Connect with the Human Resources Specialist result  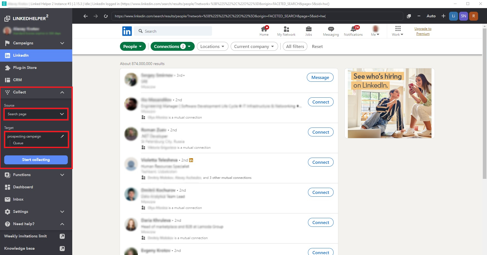(321, 162)
